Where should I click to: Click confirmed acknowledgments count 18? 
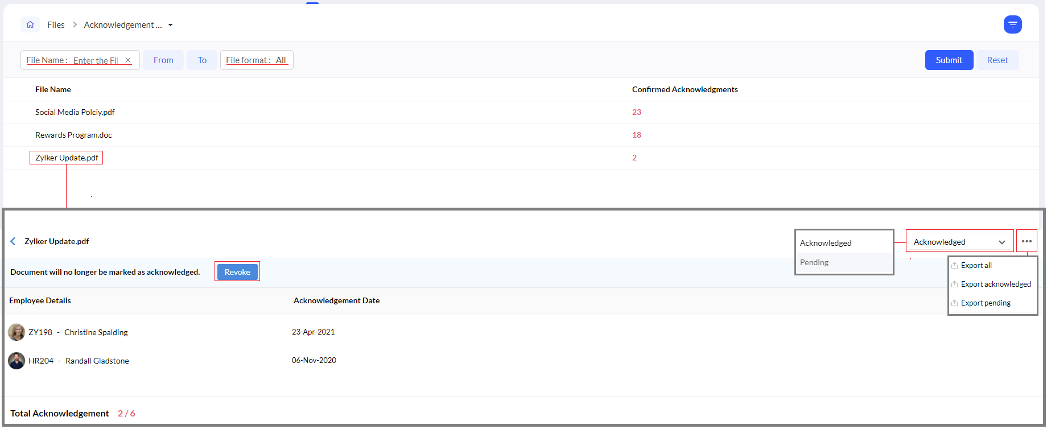(x=636, y=135)
